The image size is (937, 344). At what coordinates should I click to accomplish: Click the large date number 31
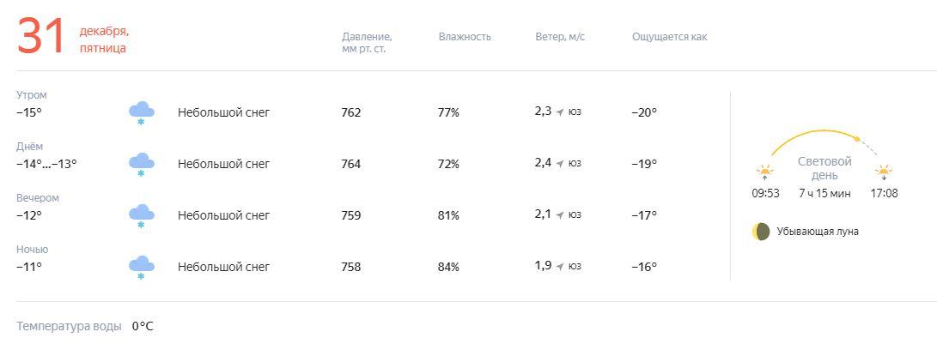tap(41, 38)
